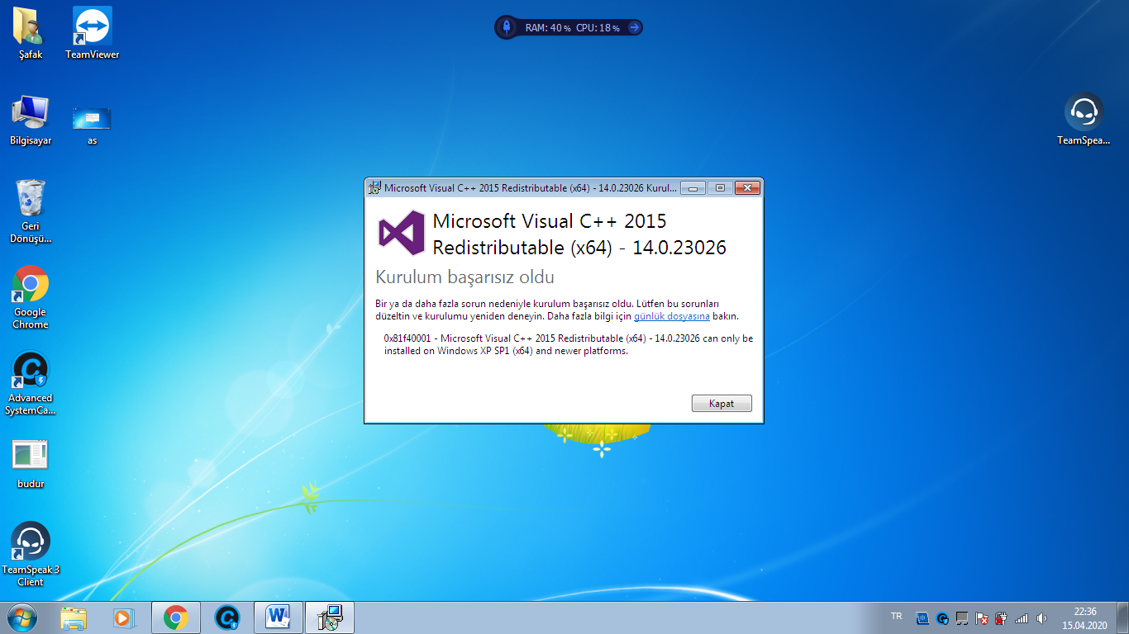Click the blue chip tray icon
This screenshot has width=1129, height=634.
pyautogui.click(x=923, y=617)
